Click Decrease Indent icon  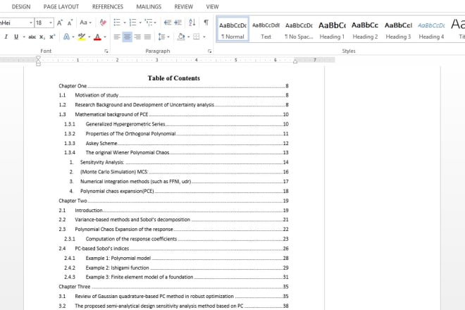point(168,23)
